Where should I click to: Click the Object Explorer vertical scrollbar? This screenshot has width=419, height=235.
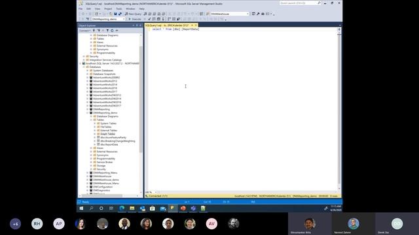pos(141,99)
